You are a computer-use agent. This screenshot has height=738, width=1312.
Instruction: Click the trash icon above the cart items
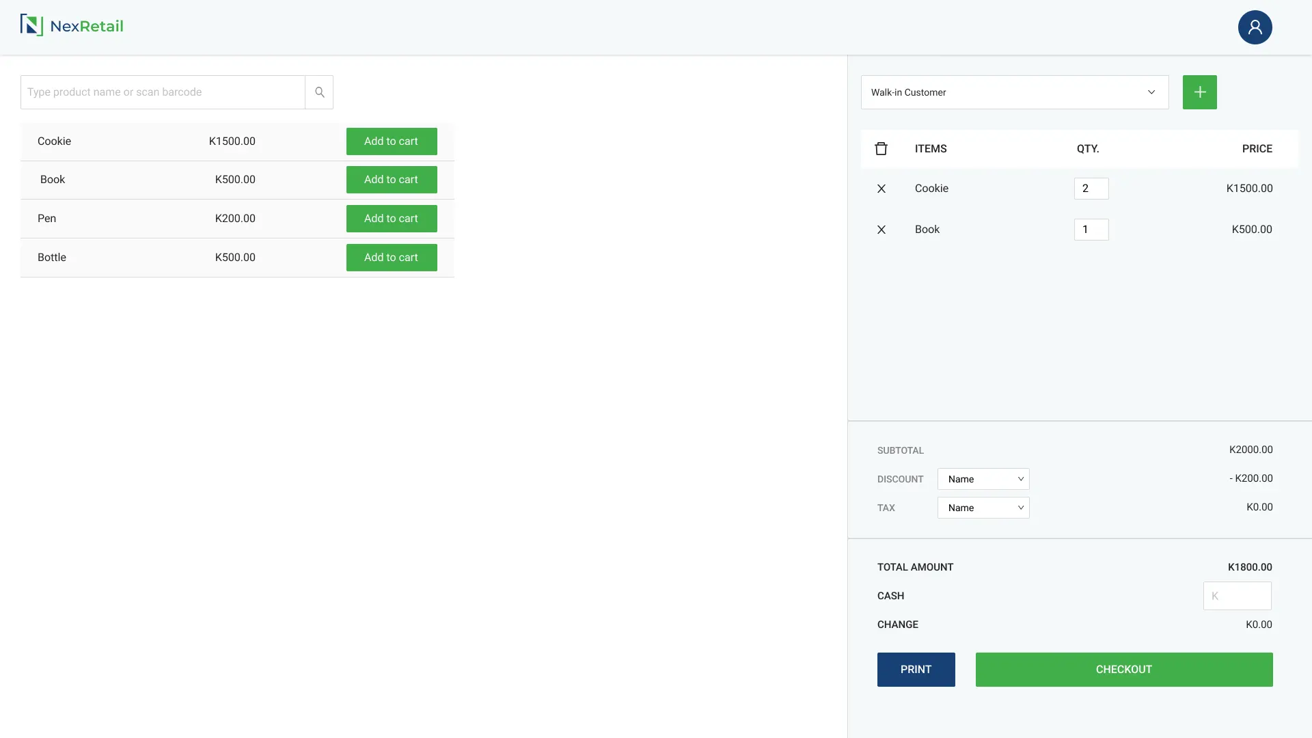pyautogui.click(x=881, y=148)
